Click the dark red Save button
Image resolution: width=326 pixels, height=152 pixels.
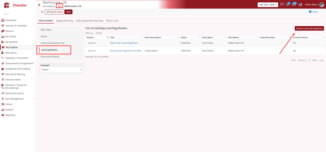click(x=68, y=12)
